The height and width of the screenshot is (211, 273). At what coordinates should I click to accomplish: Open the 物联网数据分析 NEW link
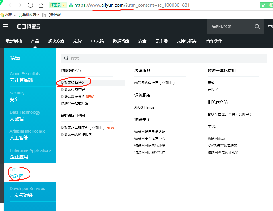click(77, 97)
